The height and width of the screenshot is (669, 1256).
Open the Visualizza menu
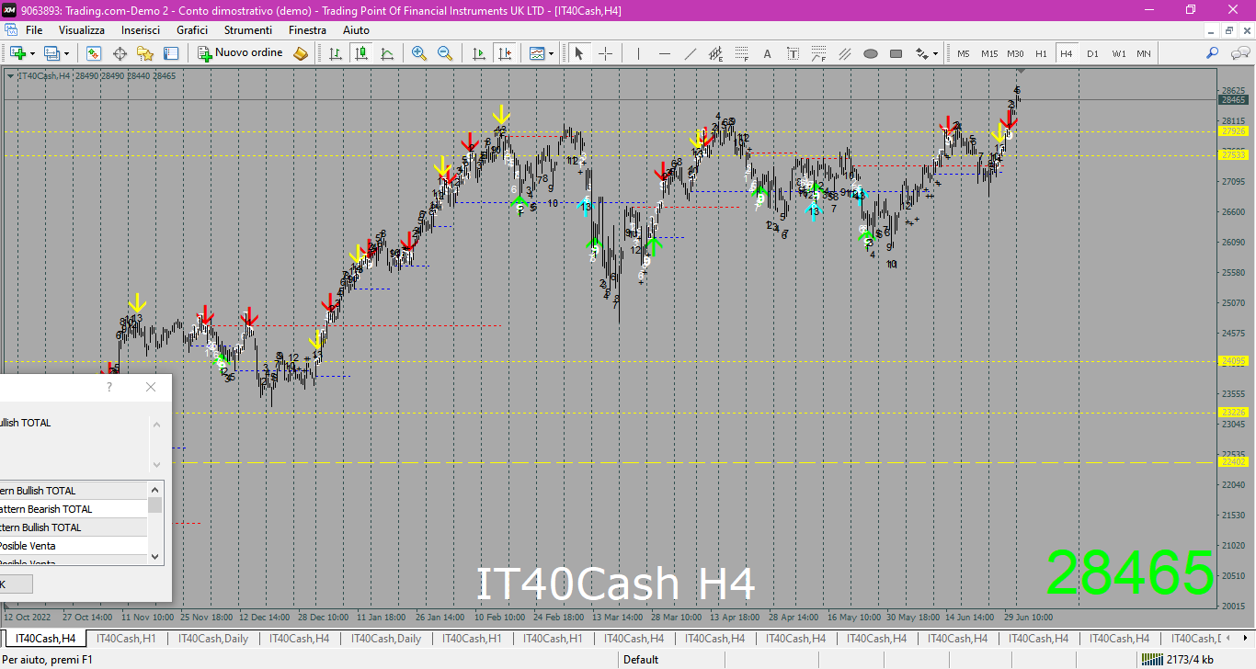coord(82,30)
